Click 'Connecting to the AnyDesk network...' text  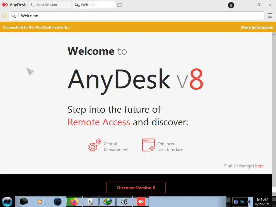coord(36,27)
